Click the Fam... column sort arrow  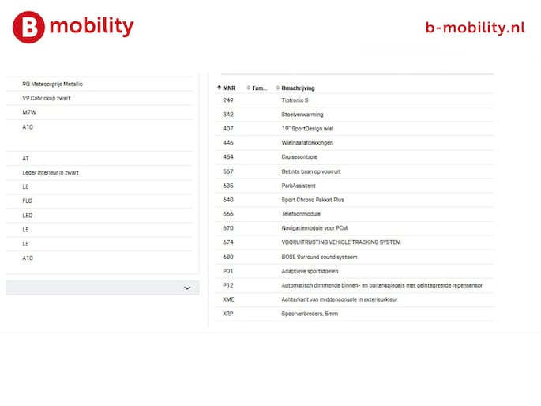249,88
